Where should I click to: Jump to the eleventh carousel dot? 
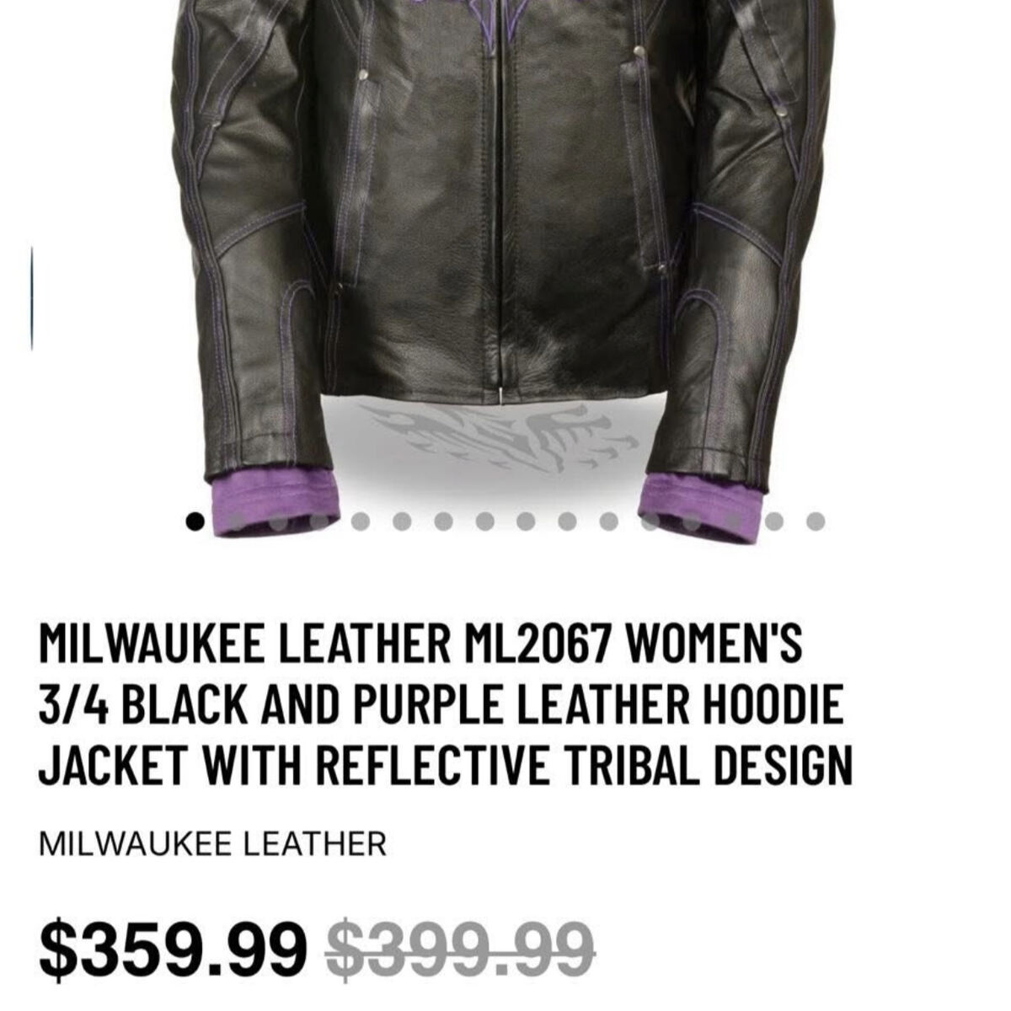608,522
